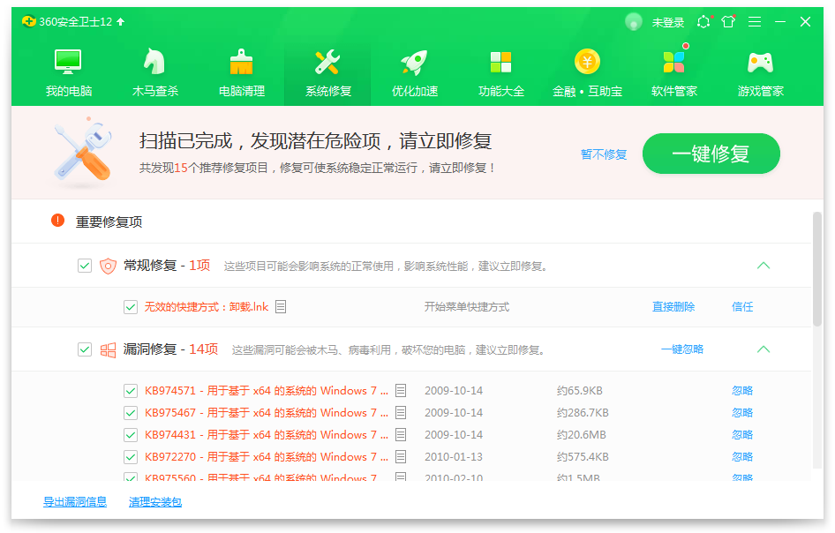
Task: Uncheck the KB975467 checkbox
Action: [131, 413]
